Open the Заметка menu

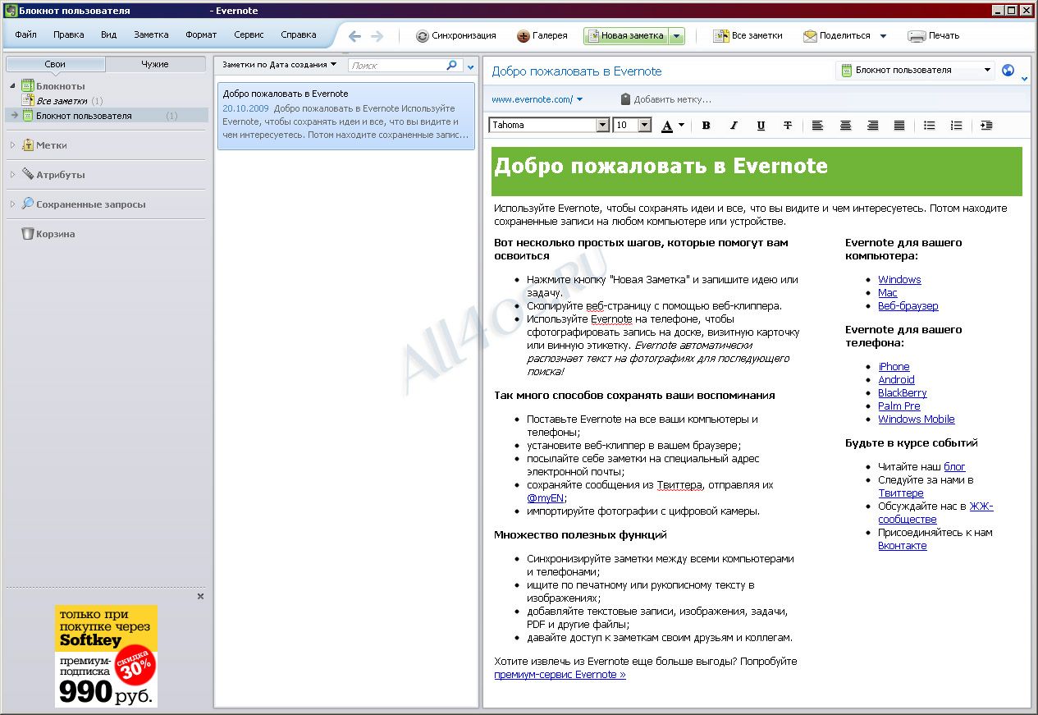pos(151,35)
